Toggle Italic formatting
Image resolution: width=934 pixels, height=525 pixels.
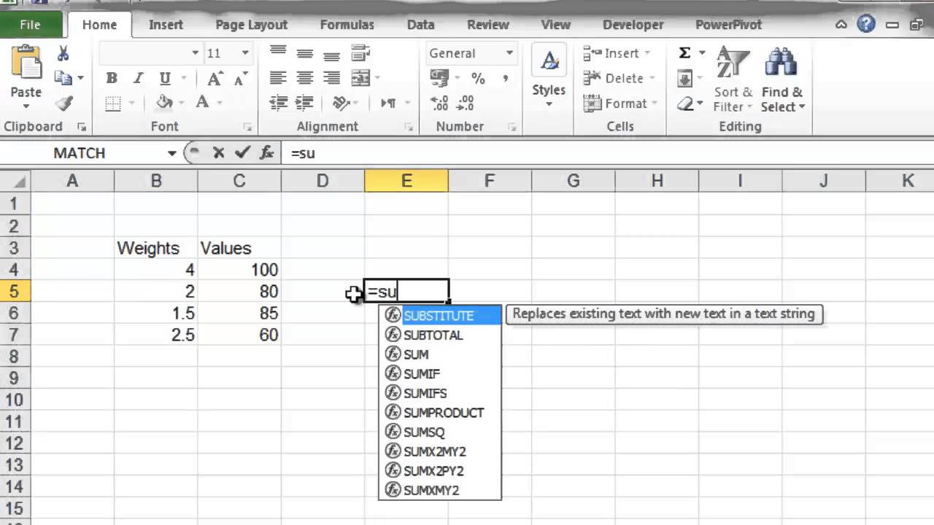click(139, 78)
